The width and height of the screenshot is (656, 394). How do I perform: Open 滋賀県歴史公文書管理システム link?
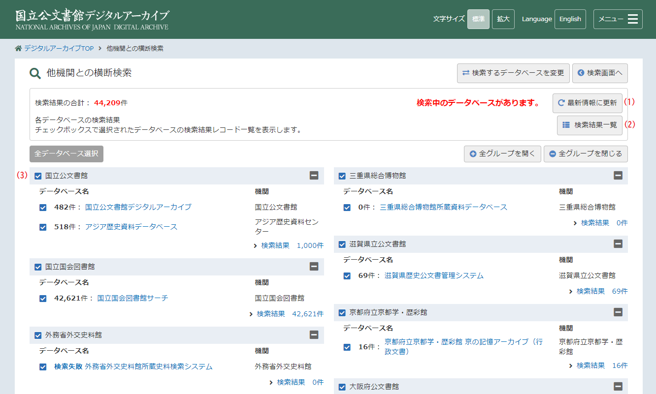[434, 275]
